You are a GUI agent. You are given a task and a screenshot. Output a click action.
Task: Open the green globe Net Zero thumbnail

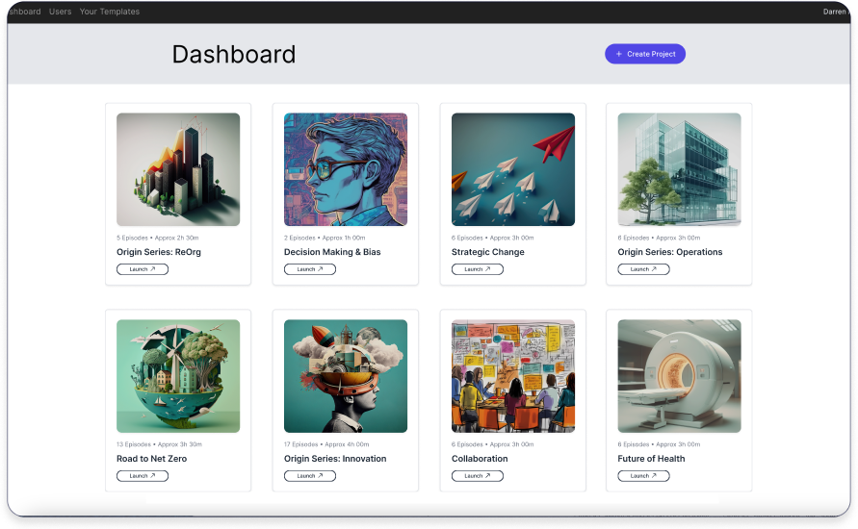(178, 376)
